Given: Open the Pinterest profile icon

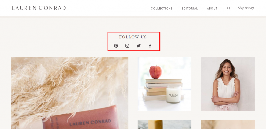Looking at the screenshot, I should (x=116, y=46).
